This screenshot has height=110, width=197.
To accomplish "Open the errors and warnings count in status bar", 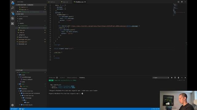I will [22, 109].
